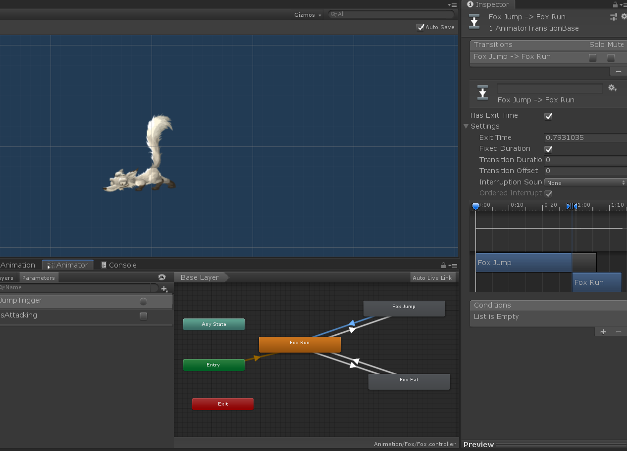
Task: Select the Fox Run state node
Action: pyautogui.click(x=300, y=344)
